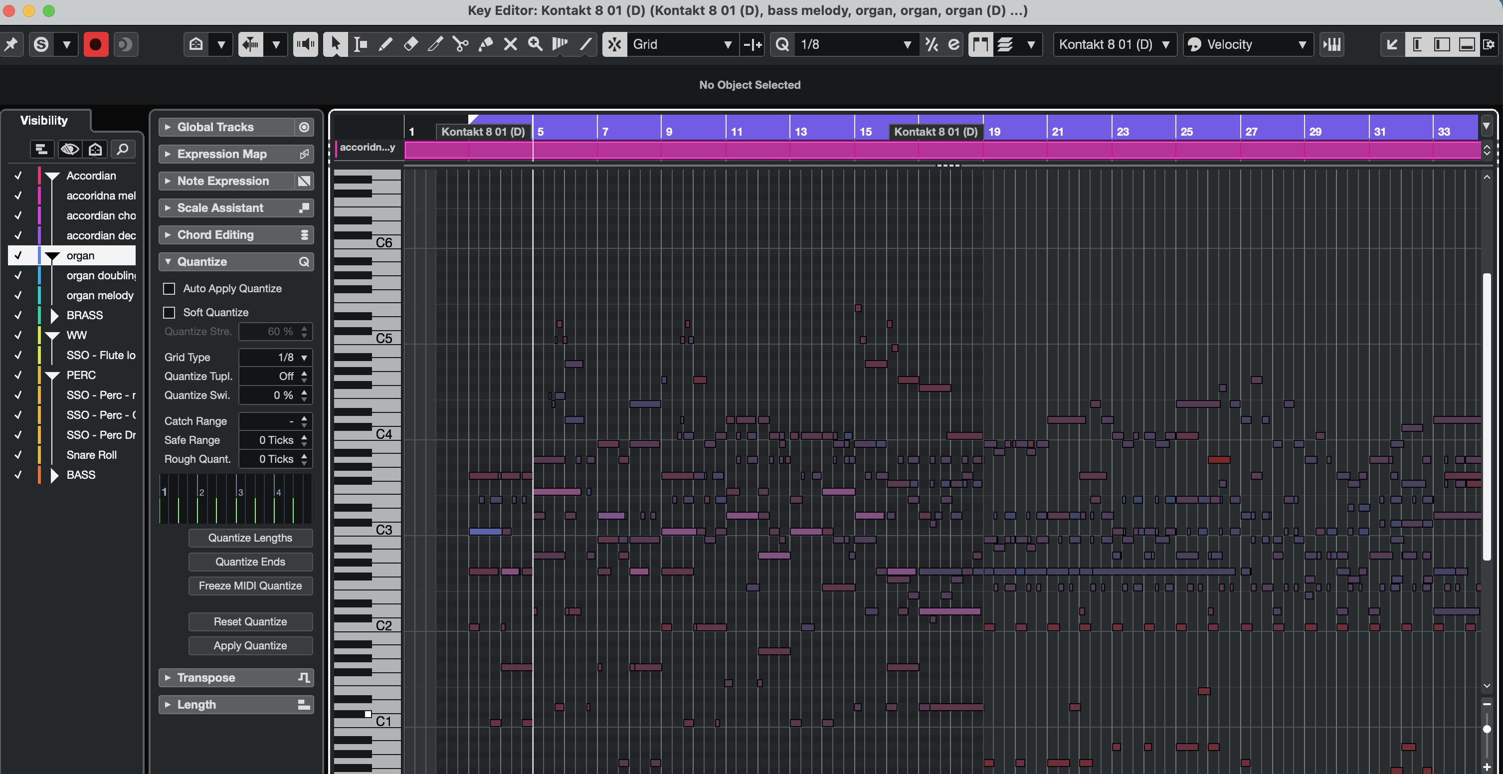Click Freeze MIDI Quantize button

point(250,585)
